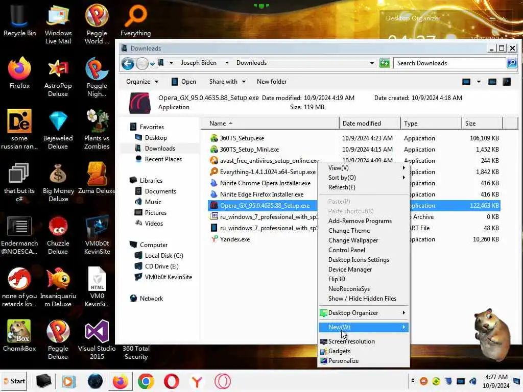Sort by the Size column header
The height and width of the screenshot is (392, 523).
point(482,124)
